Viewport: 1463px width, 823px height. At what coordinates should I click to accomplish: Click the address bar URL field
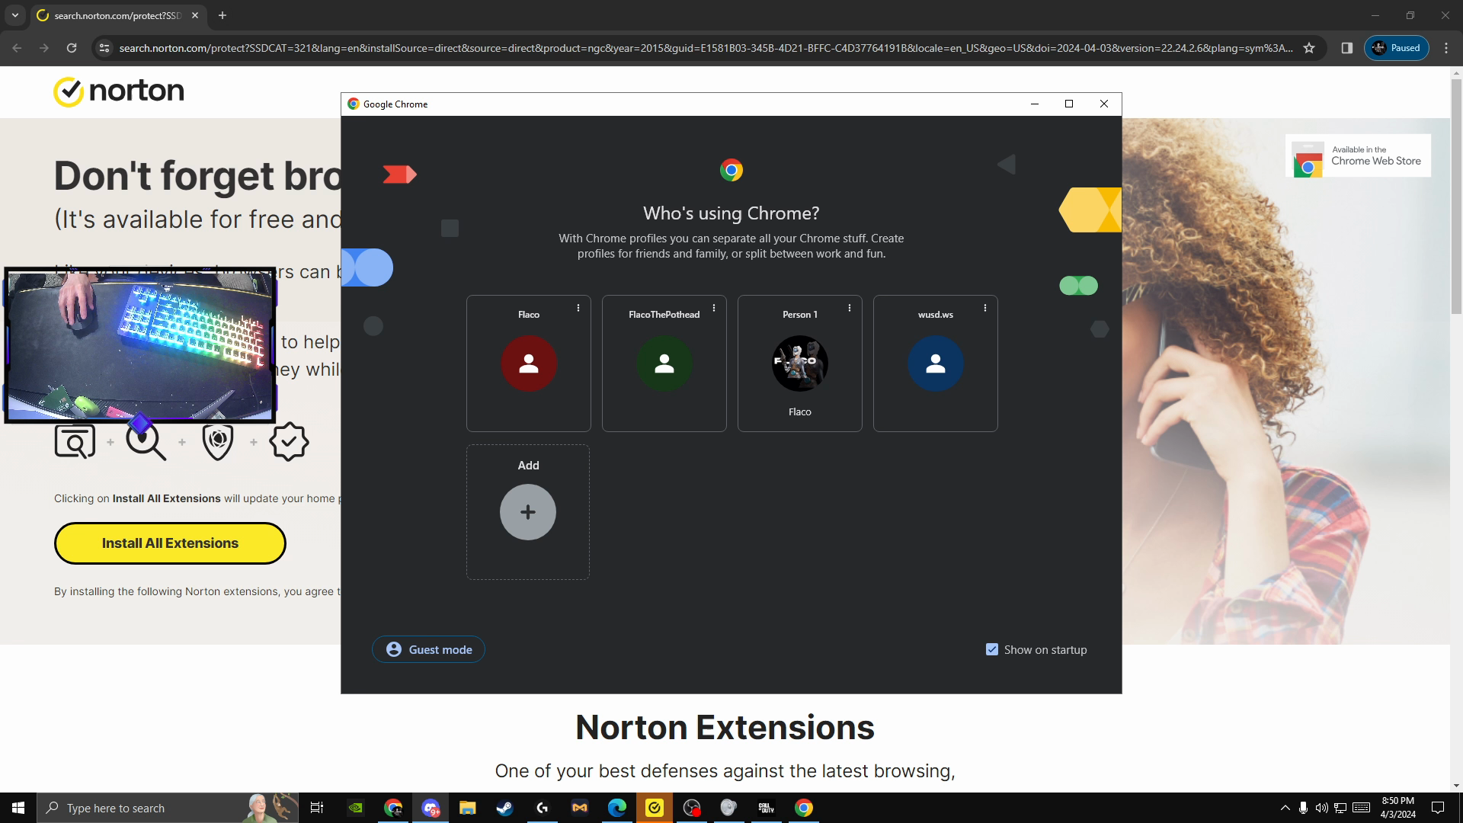[x=706, y=48]
